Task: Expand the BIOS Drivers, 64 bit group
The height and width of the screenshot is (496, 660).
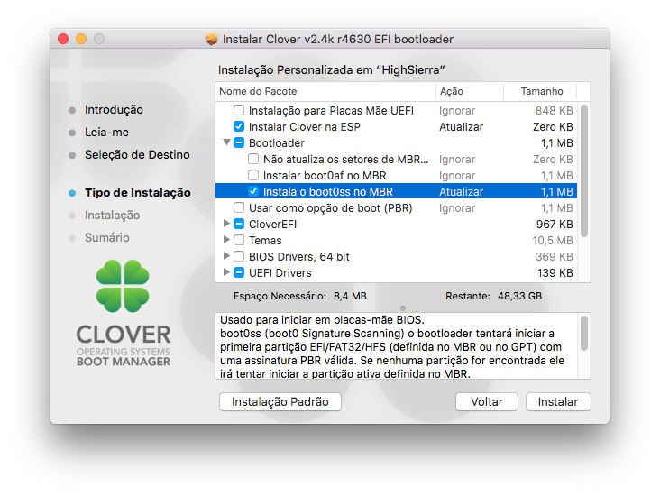Action: click(226, 257)
